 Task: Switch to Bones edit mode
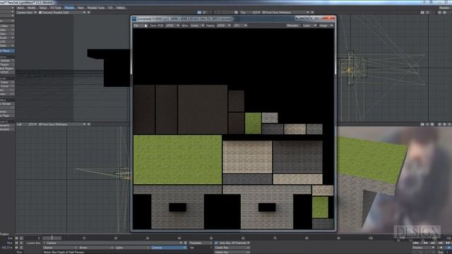click(96, 248)
